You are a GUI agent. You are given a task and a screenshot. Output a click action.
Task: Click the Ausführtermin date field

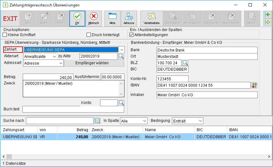[x=113, y=77]
